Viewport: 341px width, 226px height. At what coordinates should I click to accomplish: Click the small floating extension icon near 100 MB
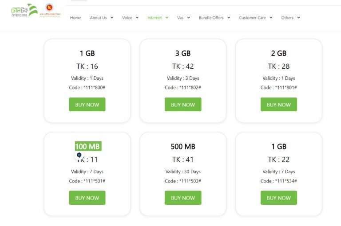[x=79, y=155]
